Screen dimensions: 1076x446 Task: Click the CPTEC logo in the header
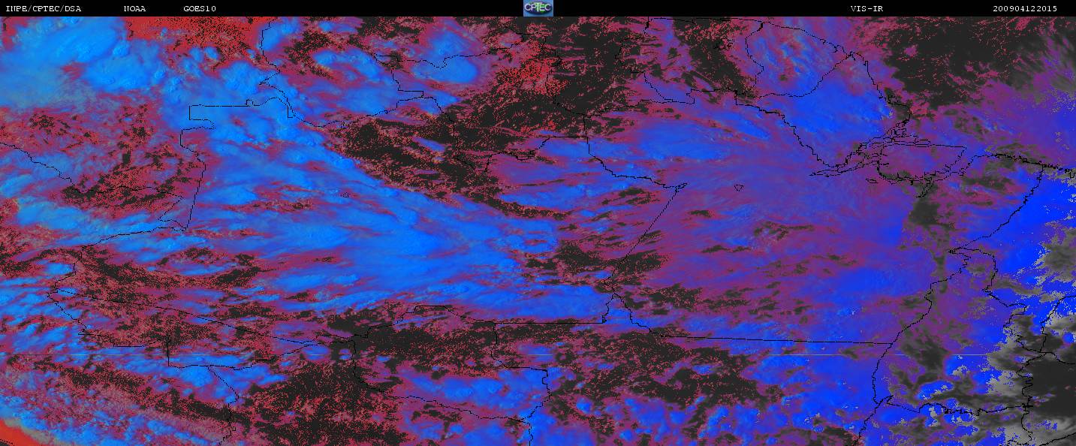click(538, 8)
